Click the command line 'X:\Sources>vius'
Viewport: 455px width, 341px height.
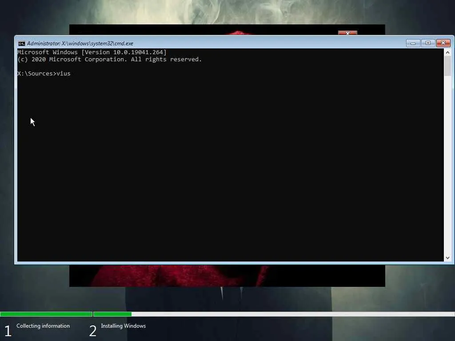tap(44, 74)
